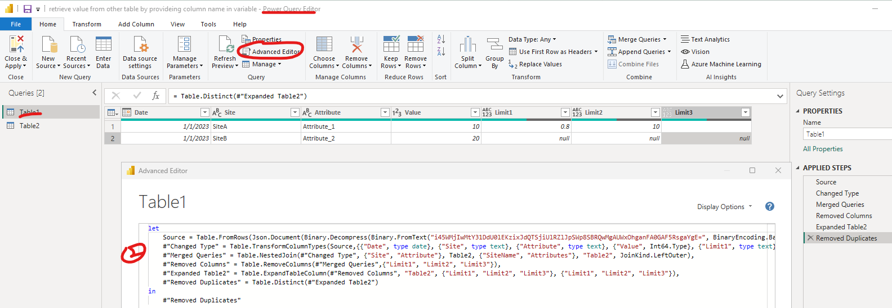Click Replace Values in Transform group
Screen dimensions: 892x308
(535, 64)
